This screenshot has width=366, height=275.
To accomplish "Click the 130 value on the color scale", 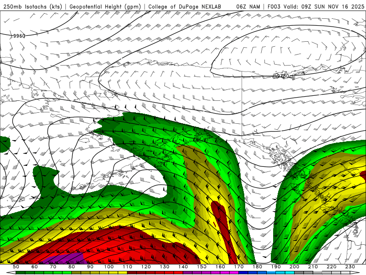I will coord(165,267).
